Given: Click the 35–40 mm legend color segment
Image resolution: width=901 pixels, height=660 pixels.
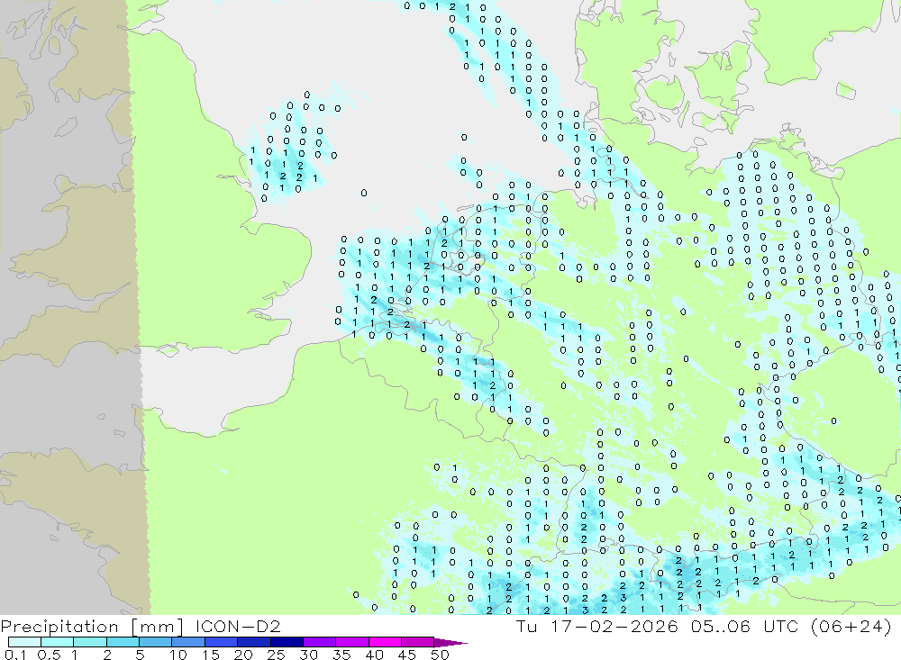Looking at the screenshot, I should pos(351,642).
